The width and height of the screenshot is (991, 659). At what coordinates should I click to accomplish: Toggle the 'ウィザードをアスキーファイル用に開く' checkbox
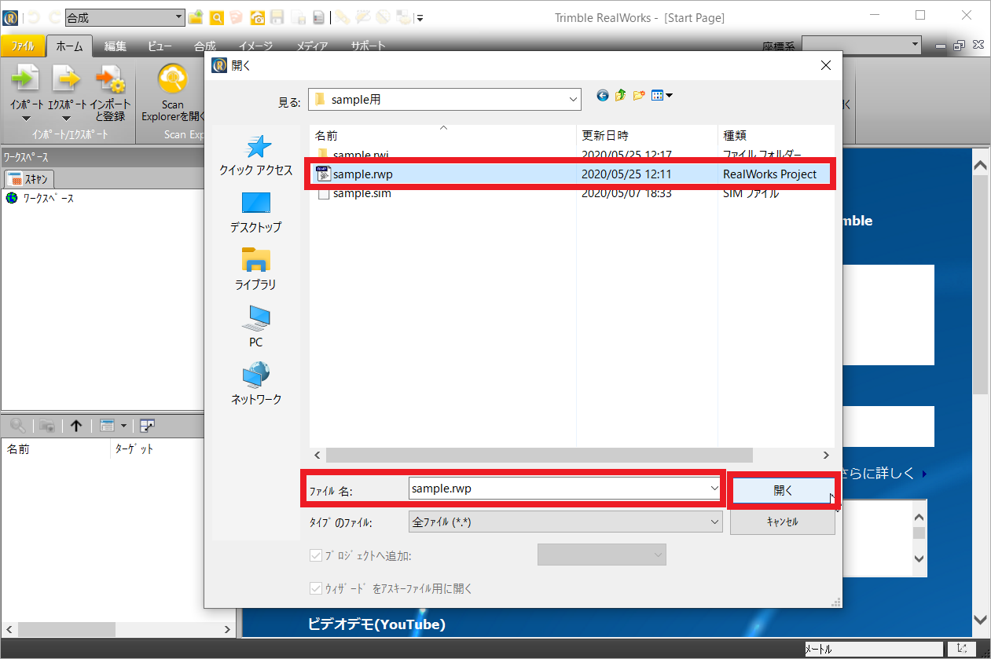pos(317,588)
